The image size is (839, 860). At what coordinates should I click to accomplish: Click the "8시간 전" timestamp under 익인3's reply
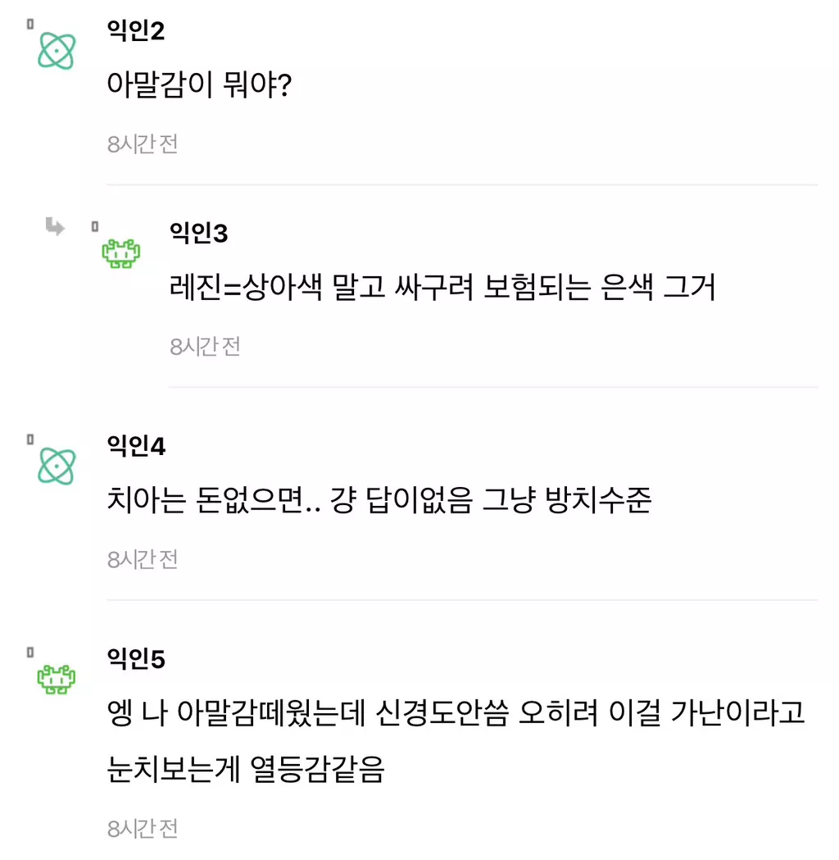(x=205, y=346)
